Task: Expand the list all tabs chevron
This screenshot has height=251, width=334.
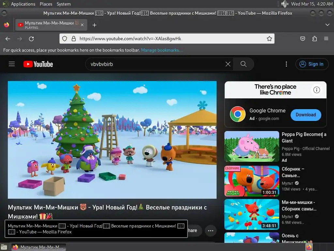Action: coord(327,25)
